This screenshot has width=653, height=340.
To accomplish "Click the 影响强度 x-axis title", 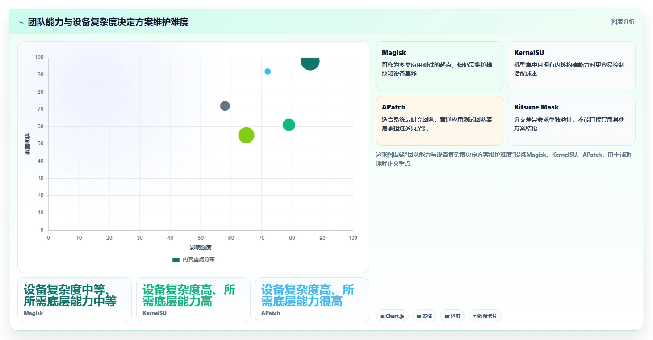I will point(201,248).
